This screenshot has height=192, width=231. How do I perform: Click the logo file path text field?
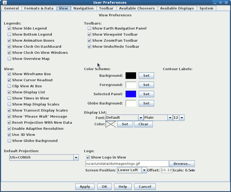pyautogui.click(x=127, y=164)
